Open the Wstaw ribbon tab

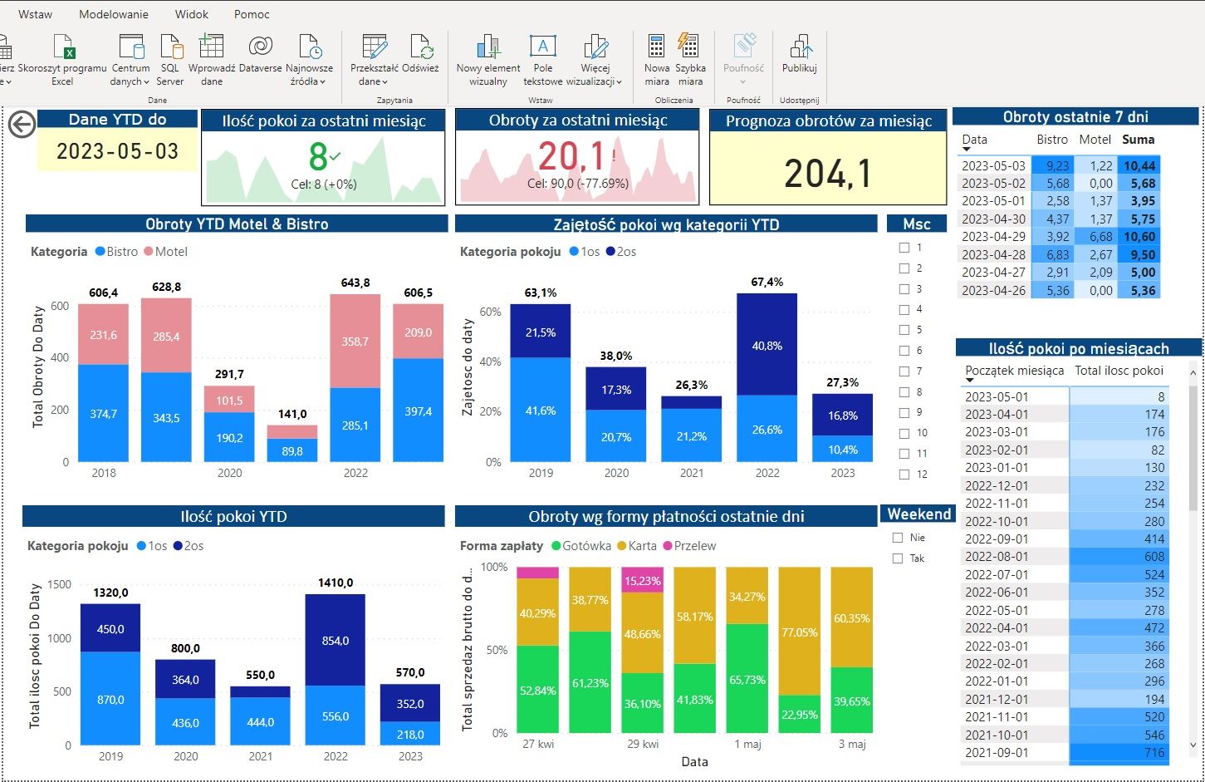point(35,14)
